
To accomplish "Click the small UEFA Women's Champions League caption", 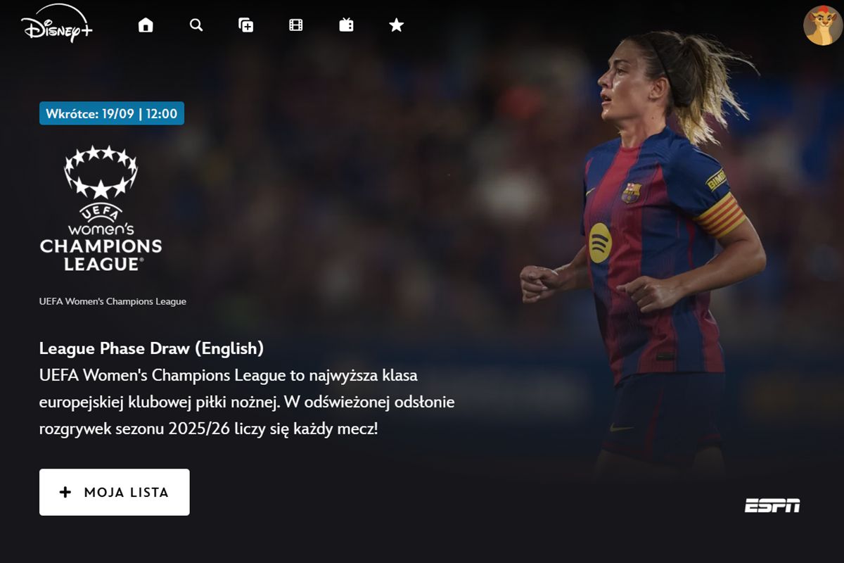I will click(113, 301).
